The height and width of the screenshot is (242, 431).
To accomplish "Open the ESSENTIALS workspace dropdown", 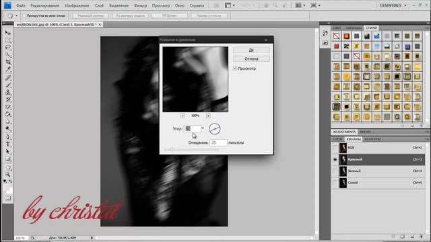I will click(x=393, y=5).
